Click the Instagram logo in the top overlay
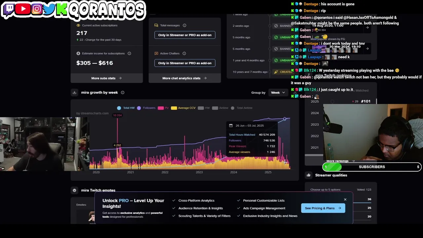 click(37, 9)
